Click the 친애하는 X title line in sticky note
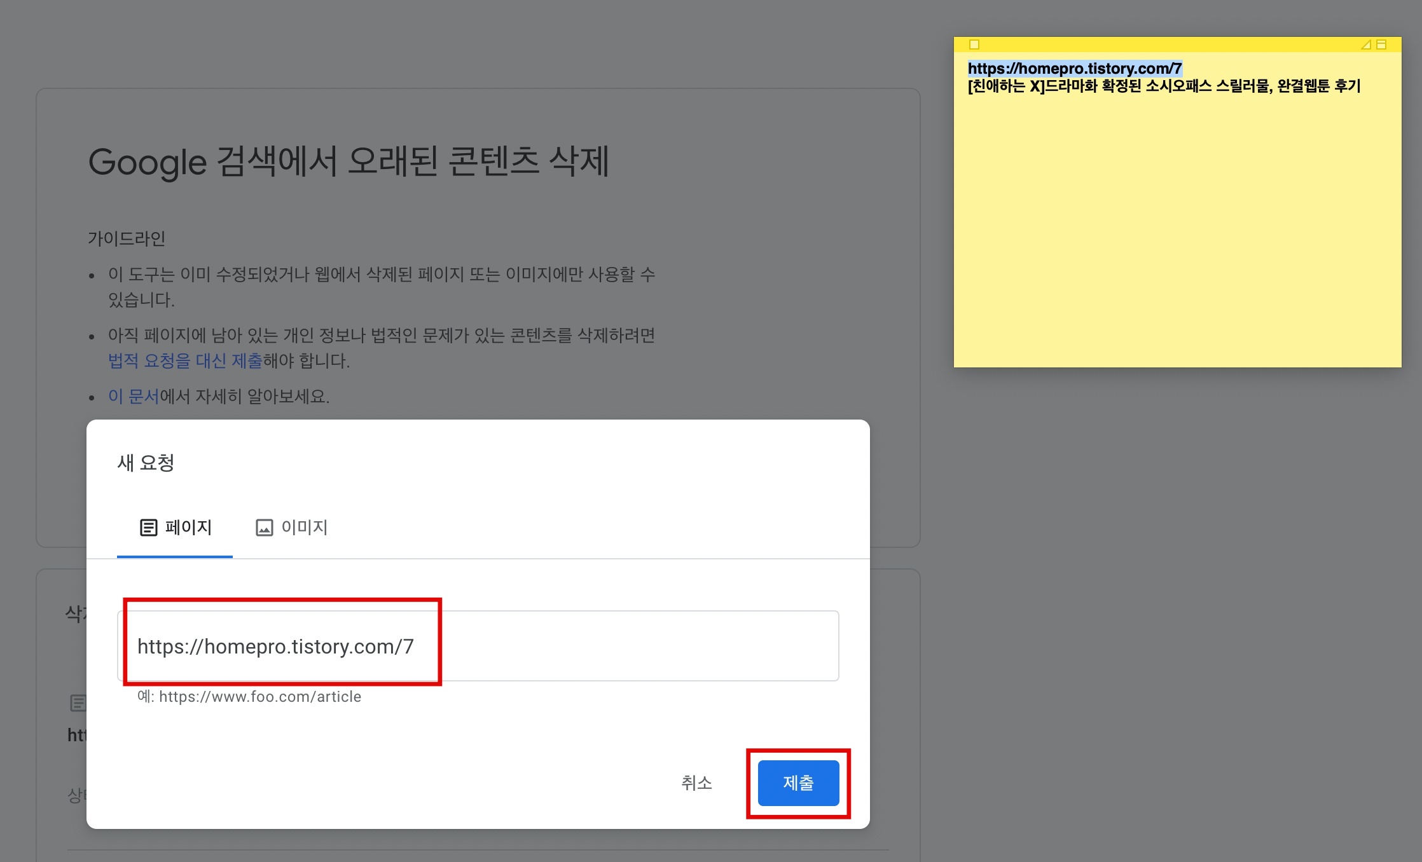The width and height of the screenshot is (1422, 862). [x=1164, y=86]
